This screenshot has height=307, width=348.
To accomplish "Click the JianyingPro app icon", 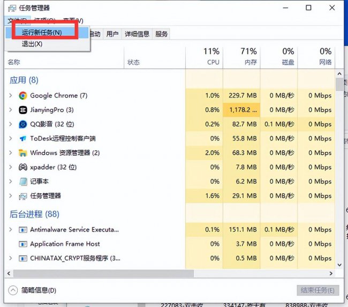I will coord(23,110).
